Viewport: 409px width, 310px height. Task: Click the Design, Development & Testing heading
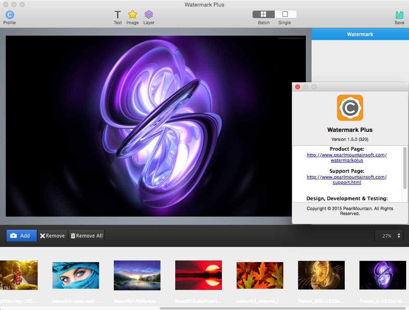pos(347,199)
